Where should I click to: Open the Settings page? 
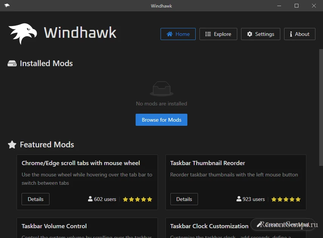(x=260, y=34)
